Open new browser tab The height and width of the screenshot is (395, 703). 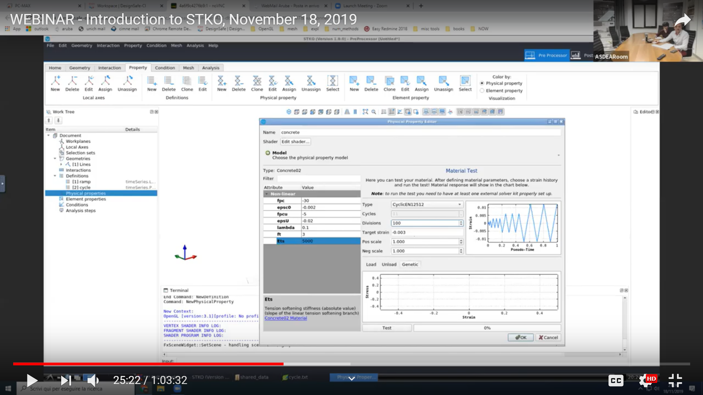coord(421,6)
